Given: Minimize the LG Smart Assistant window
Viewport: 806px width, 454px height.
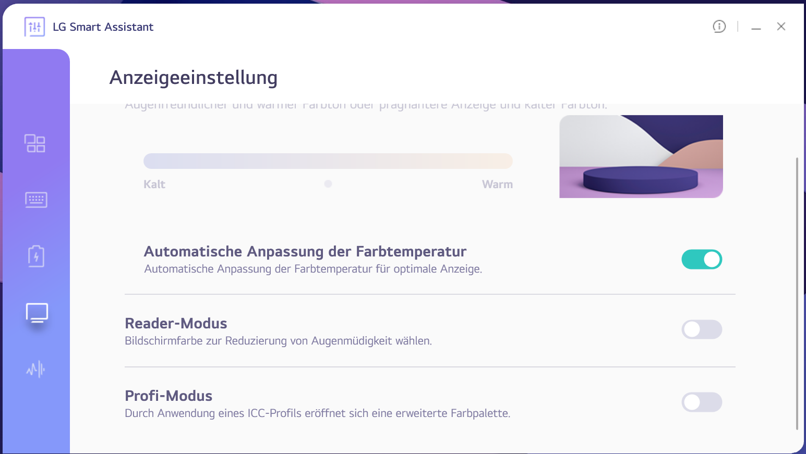Looking at the screenshot, I should pyautogui.click(x=756, y=27).
